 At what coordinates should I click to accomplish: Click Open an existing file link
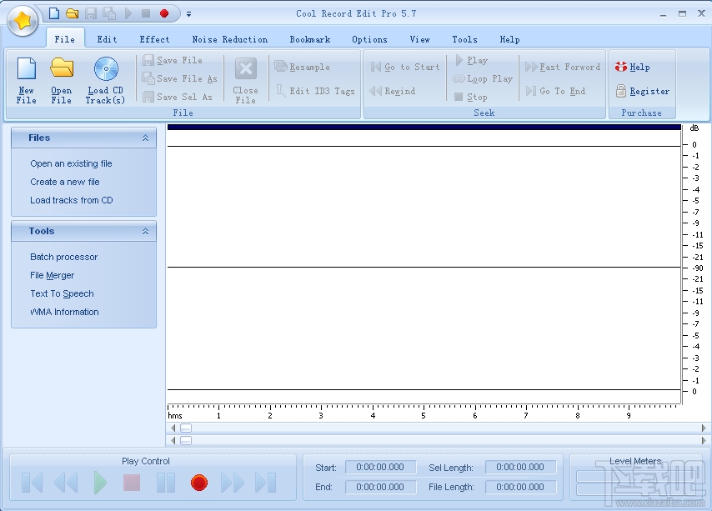tap(71, 163)
